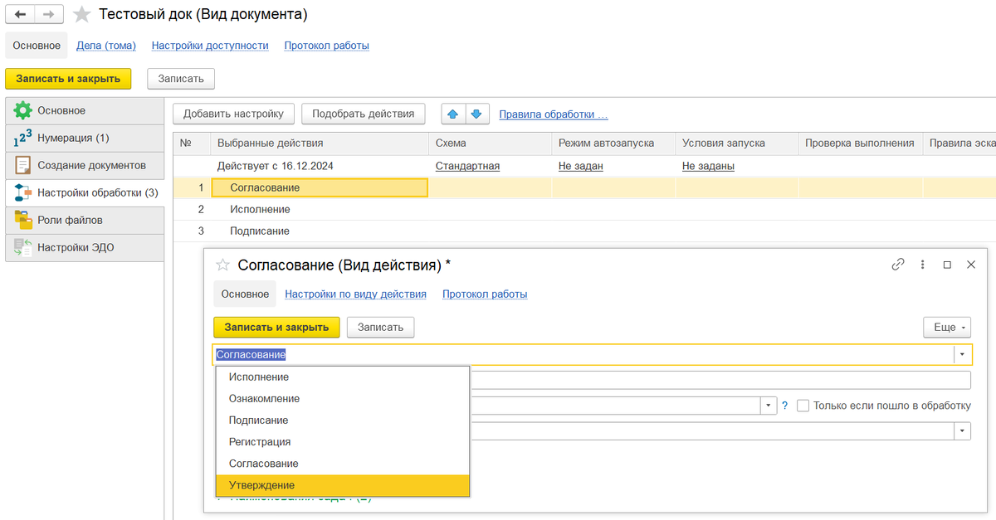The image size is (996, 520).
Task: Click main window Записать button
Action: [181, 78]
